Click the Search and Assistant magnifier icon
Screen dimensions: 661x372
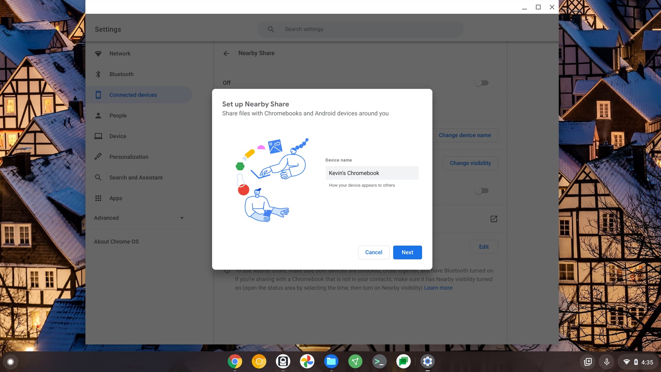coord(98,177)
